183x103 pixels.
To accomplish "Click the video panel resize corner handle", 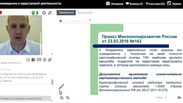I will pyautogui.click(x=52, y=54).
